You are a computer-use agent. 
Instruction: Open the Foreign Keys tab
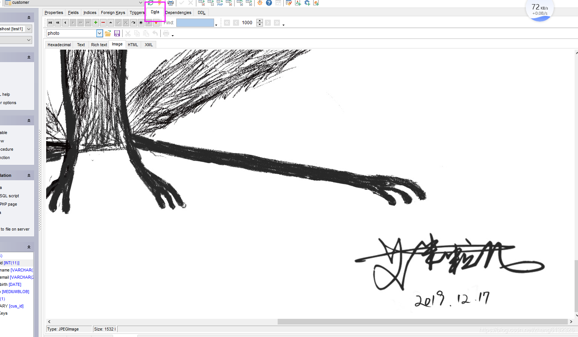[x=113, y=12]
